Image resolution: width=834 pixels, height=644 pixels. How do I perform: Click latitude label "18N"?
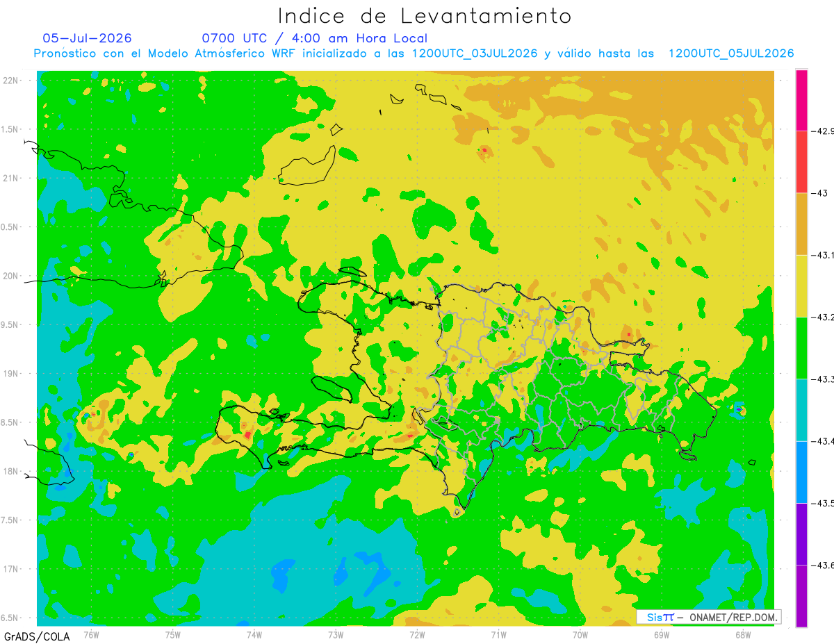(10, 471)
